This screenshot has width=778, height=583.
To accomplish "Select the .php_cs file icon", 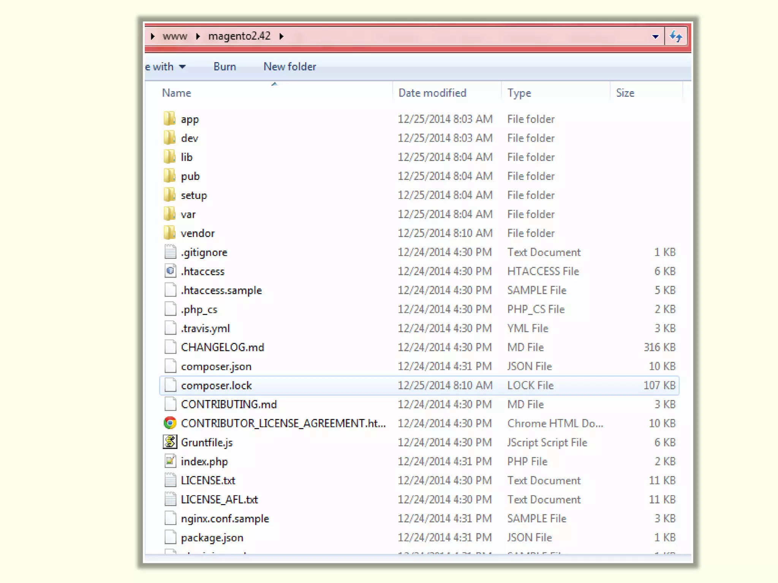I will tap(170, 309).
